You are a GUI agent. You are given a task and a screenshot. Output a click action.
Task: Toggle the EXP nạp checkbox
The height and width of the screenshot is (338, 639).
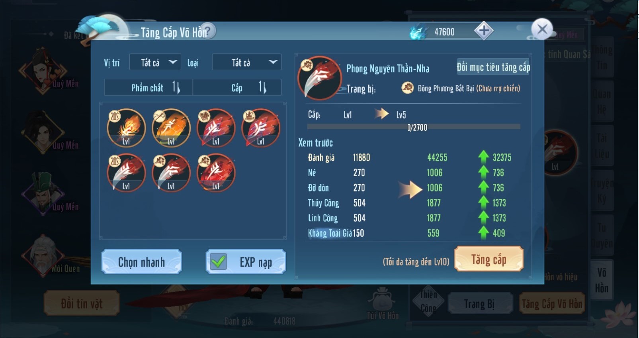(x=219, y=262)
